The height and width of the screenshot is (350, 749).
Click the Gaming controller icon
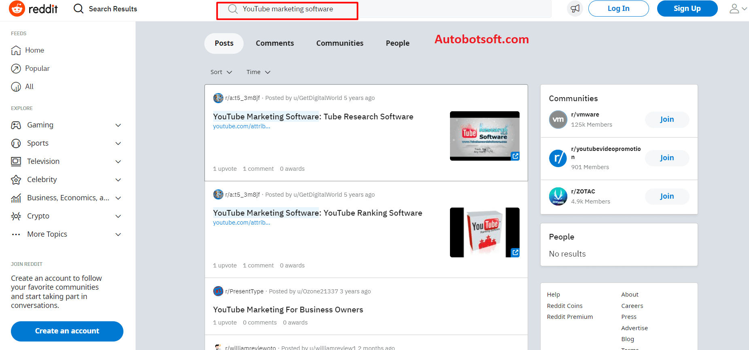(16, 125)
